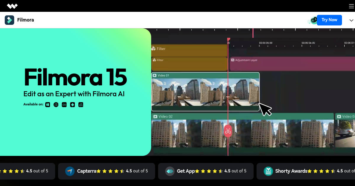Select the Windows platform icon

(48, 105)
